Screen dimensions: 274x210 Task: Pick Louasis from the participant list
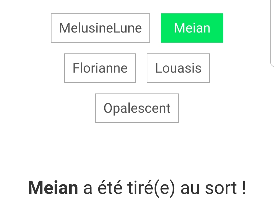tap(178, 68)
